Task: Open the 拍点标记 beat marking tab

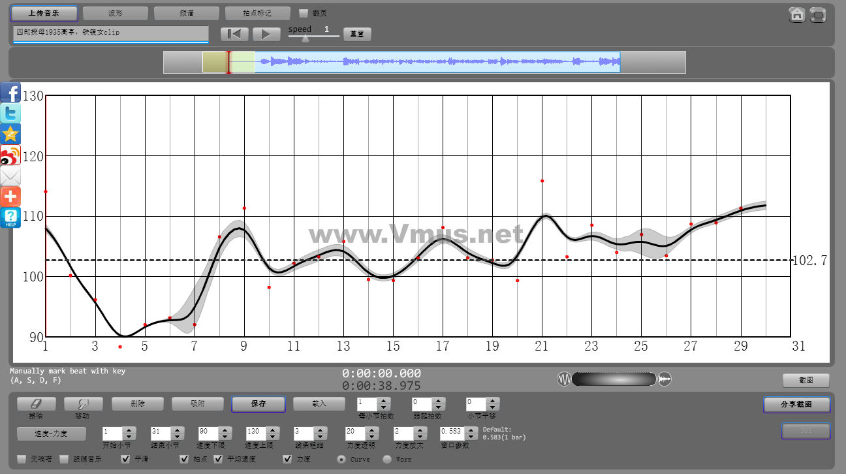Action: click(x=257, y=13)
